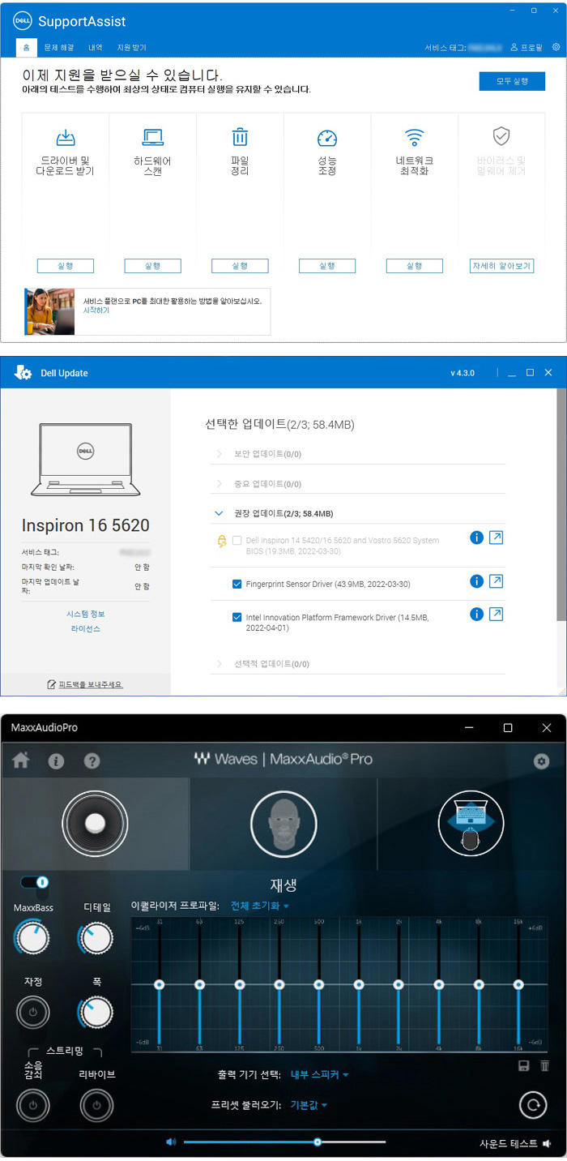Toggle the 소음 감쇠 power button
Image resolution: width=567 pixels, height=1161 pixels.
tap(32, 1105)
